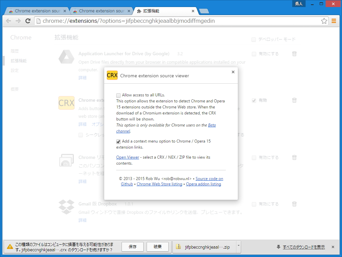Image resolution: width=342 pixels, height=257 pixels.
Task: Enable Allow access to all URLs
Action: click(x=118, y=95)
